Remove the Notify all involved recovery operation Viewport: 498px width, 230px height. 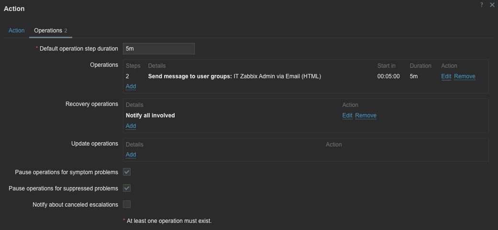tap(366, 115)
